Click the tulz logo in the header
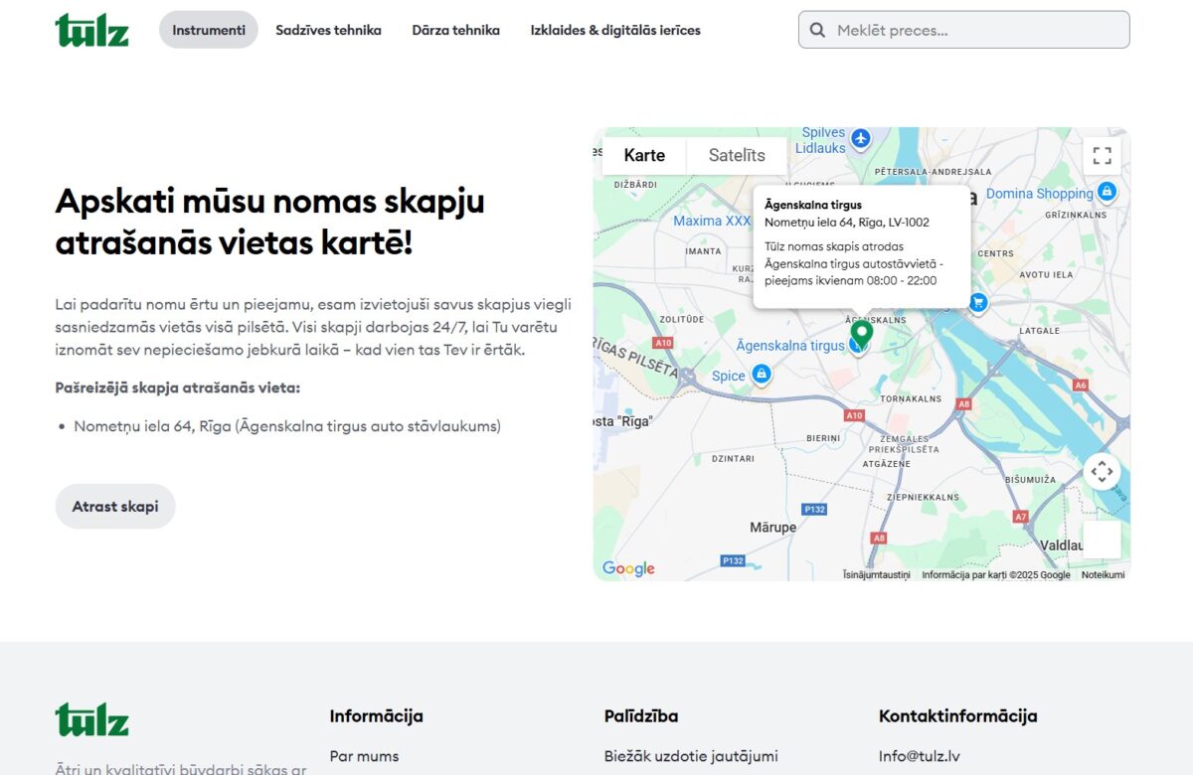The image size is (1193, 775). click(x=92, y=28)
